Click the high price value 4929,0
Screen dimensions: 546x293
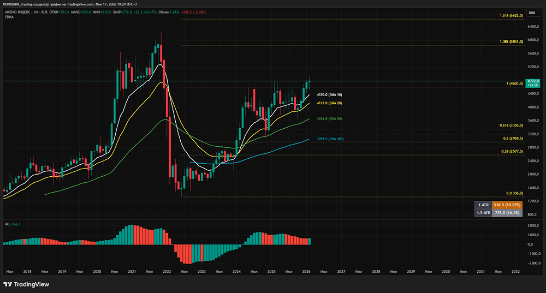click(x=85, y=12)
